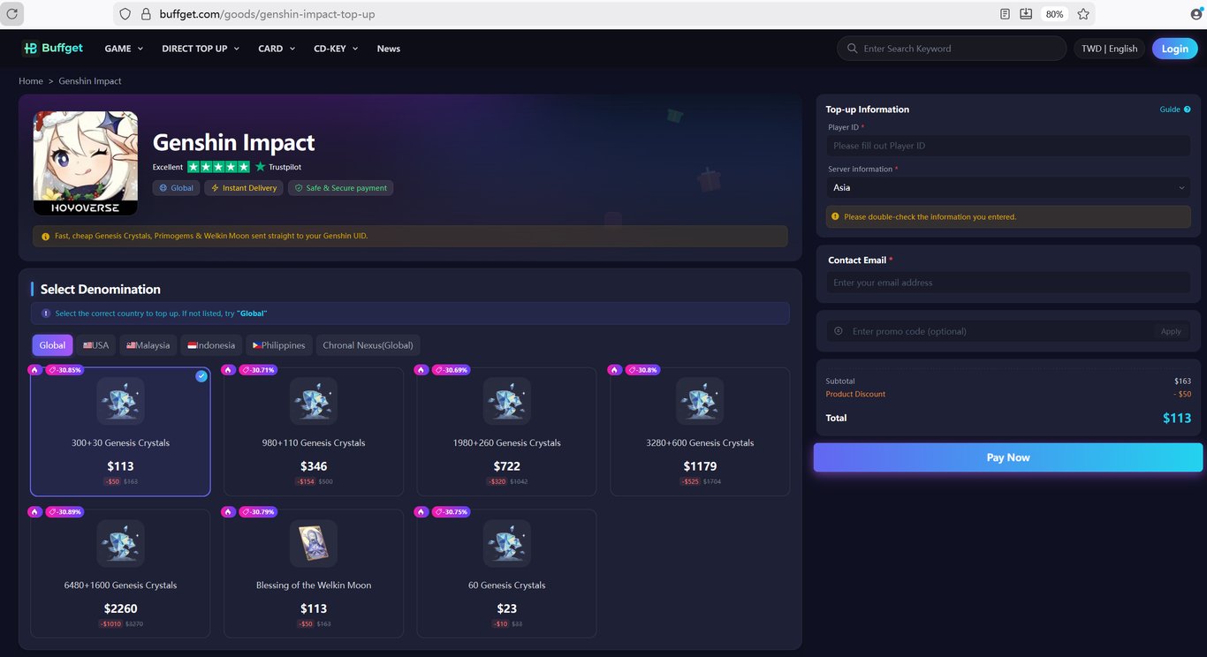The height and width of the screenshot is (657, 1207).
Task: Click the Genshin Impact breadcrumb
Action: coord(90,81)
